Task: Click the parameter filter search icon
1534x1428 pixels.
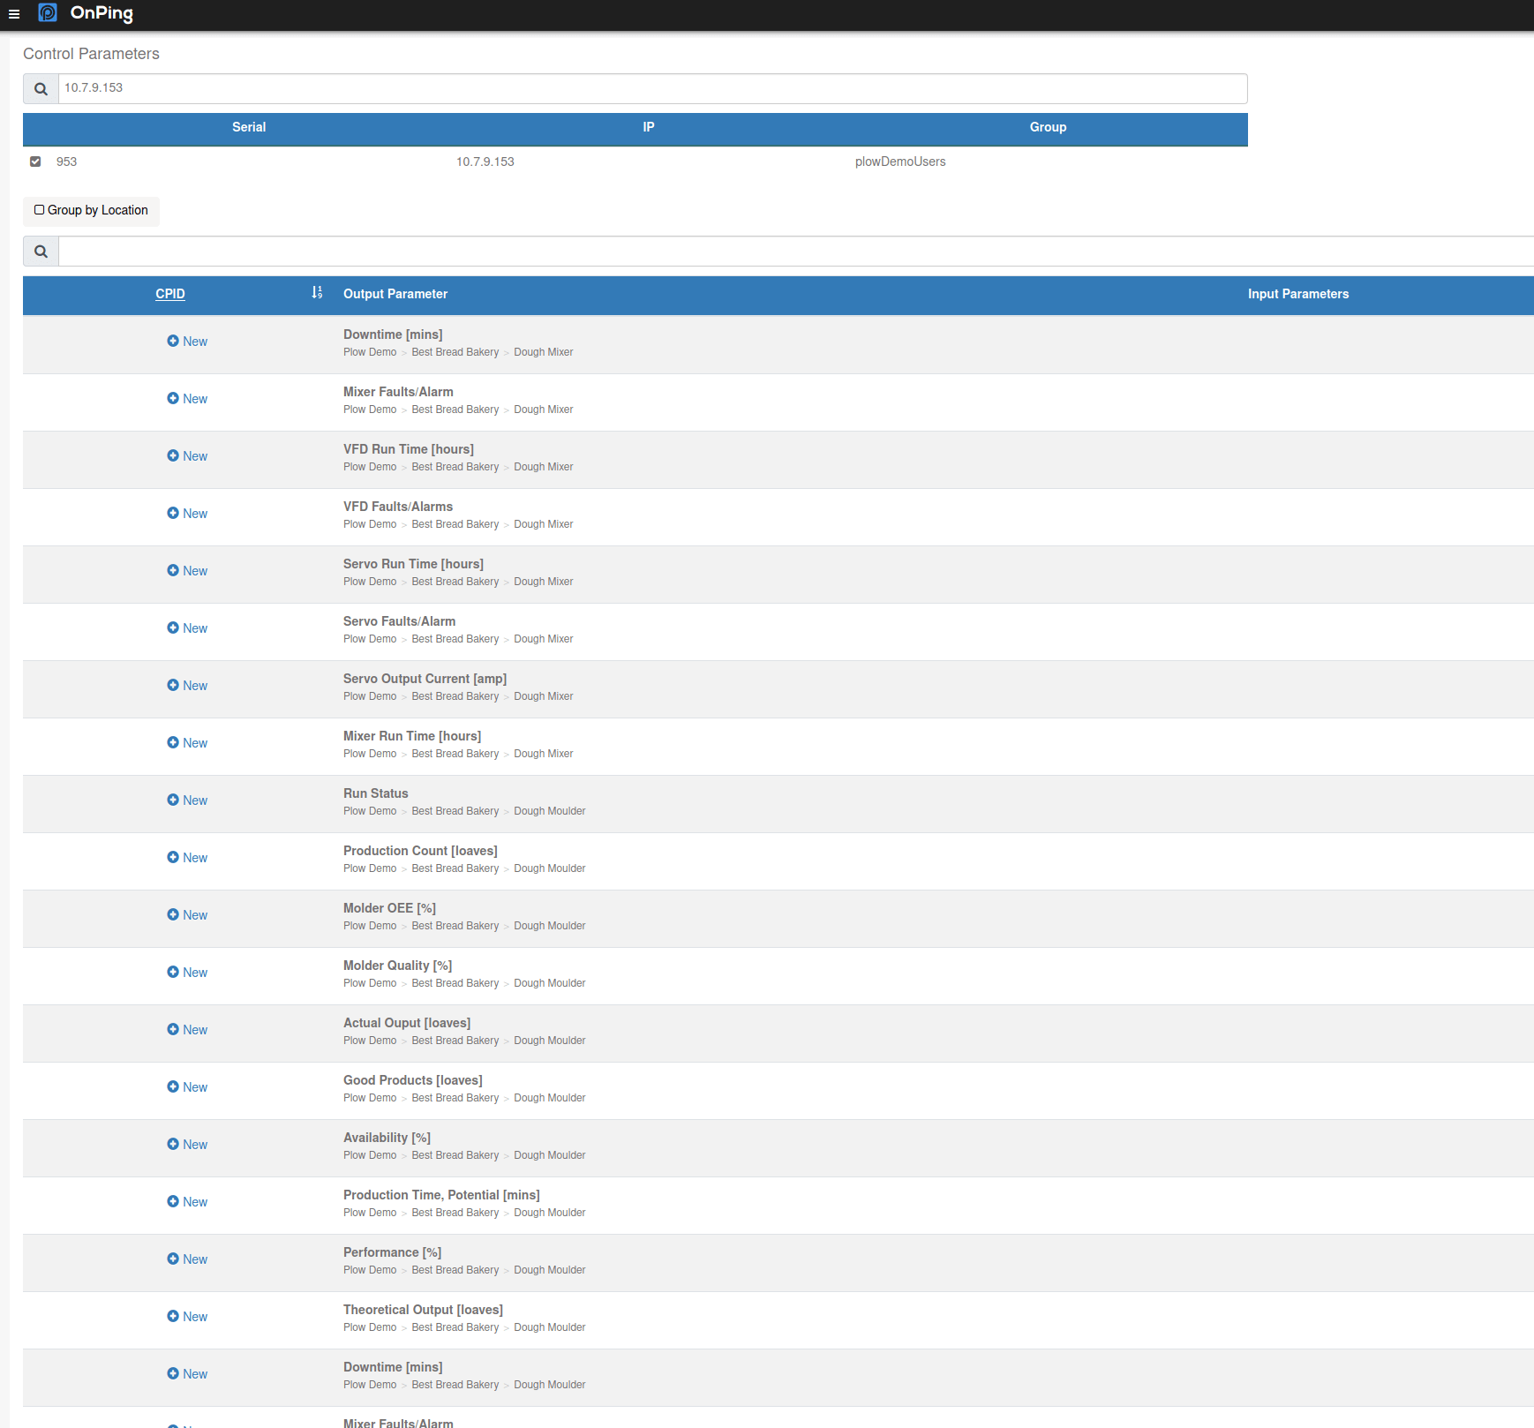Action: pyautogui.click(x=41, y=252)
